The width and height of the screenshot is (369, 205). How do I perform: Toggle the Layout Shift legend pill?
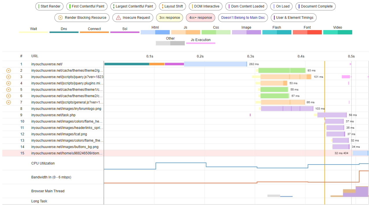172,6
